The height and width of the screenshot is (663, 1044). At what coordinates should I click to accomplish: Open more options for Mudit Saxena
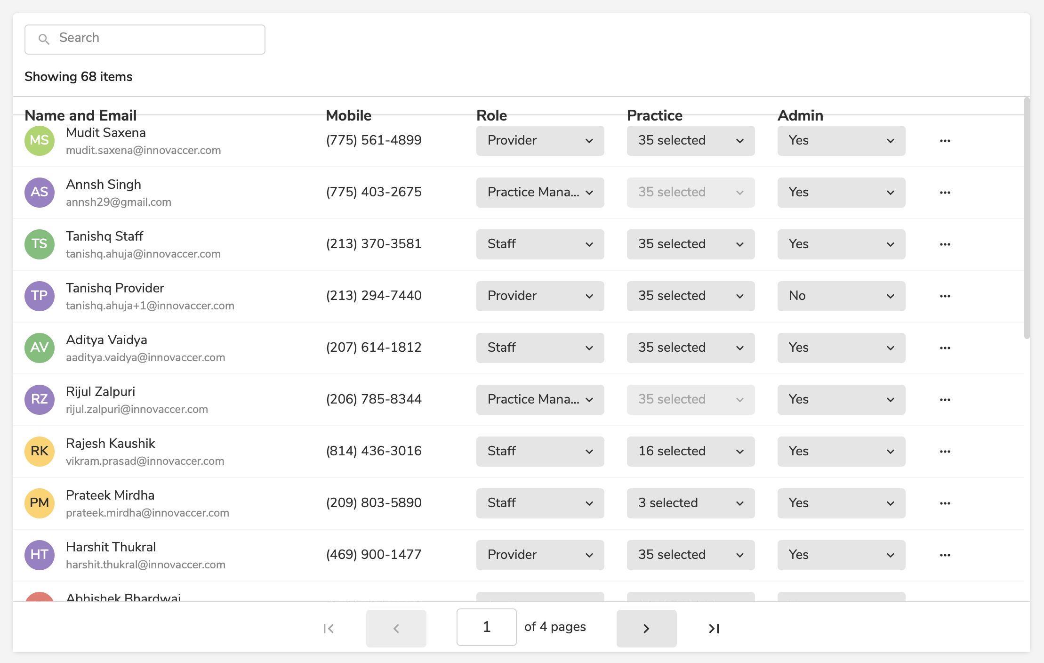coord(945,141)
